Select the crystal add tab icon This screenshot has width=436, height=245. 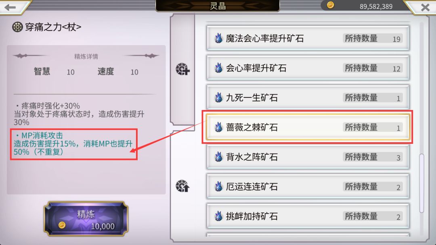click(182, 69)
